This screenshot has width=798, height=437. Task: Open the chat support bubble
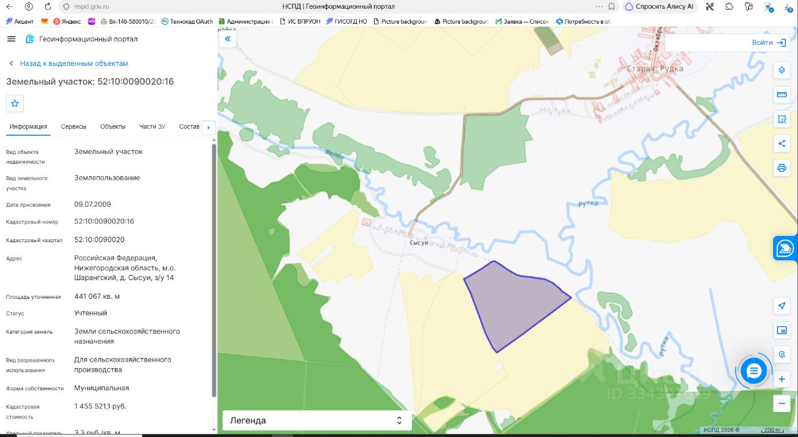pyautogui.click(x=754, y=372)
